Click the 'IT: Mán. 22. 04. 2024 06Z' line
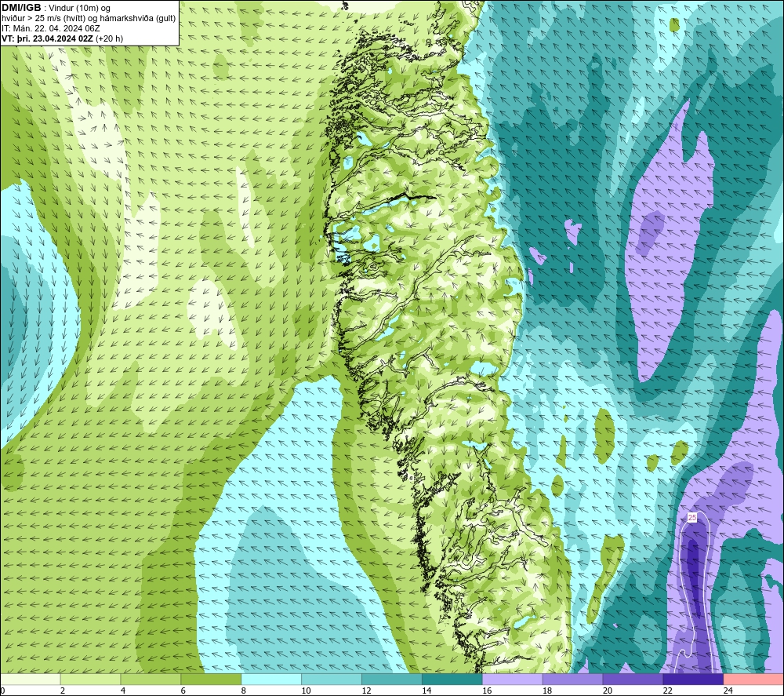Viewport: 784px width, 696px height. click(x=50, y=28)
